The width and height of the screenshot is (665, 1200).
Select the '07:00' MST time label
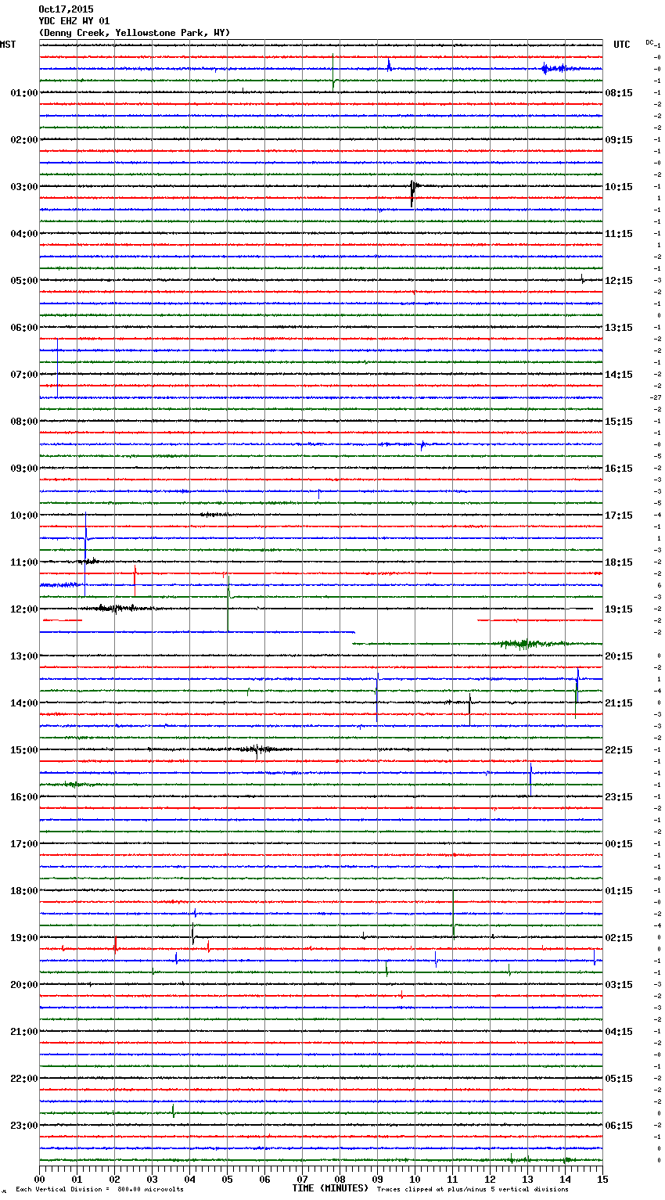point(24,375)
